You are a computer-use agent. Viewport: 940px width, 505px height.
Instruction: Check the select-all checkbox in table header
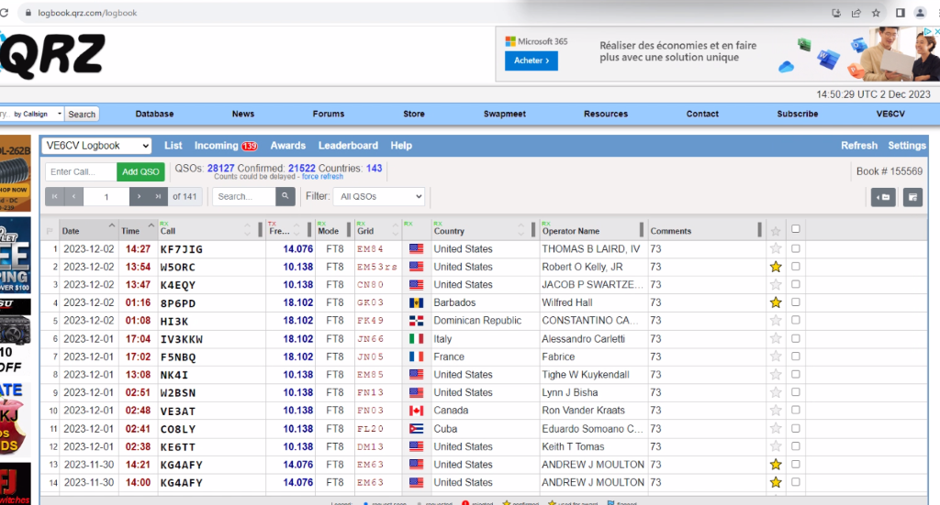[x=796, y=229]
